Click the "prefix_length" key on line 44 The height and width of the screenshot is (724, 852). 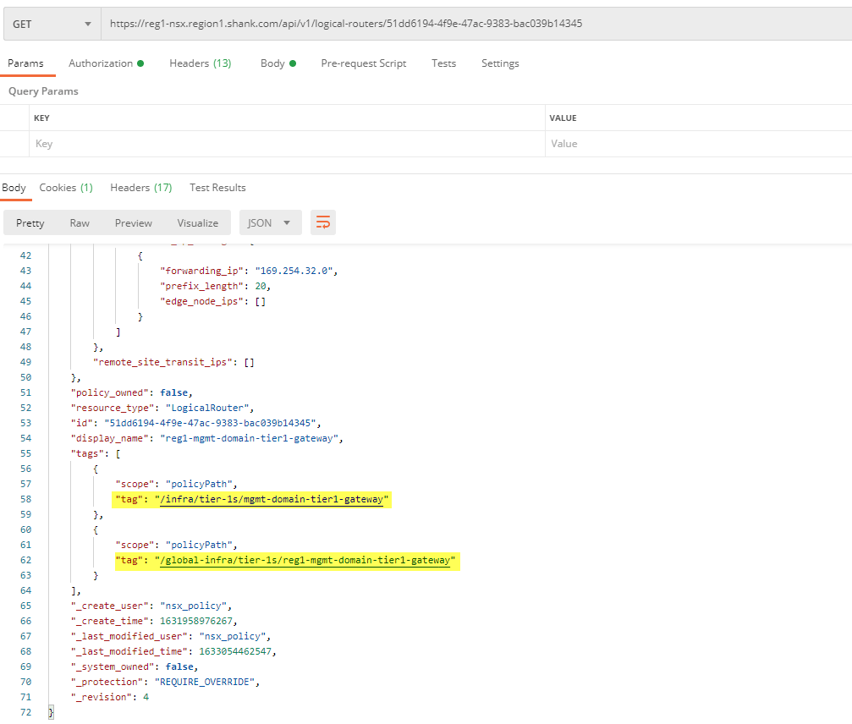(x=201, y=286)
